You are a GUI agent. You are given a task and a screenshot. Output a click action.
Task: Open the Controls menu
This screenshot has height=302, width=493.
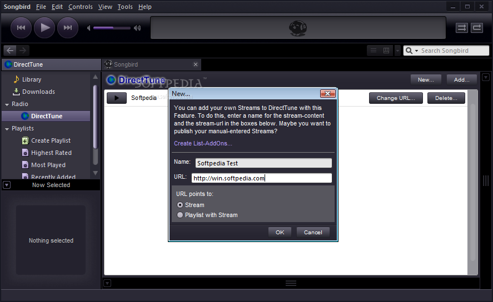pos(81,7)
